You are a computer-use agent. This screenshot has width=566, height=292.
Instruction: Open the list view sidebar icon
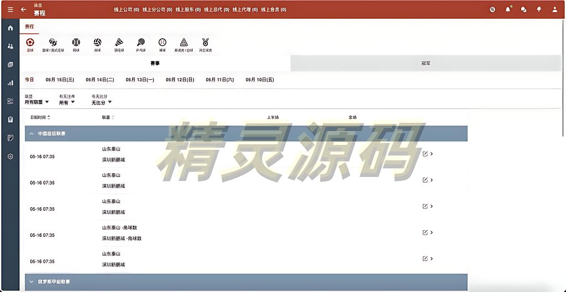(10, 101)
